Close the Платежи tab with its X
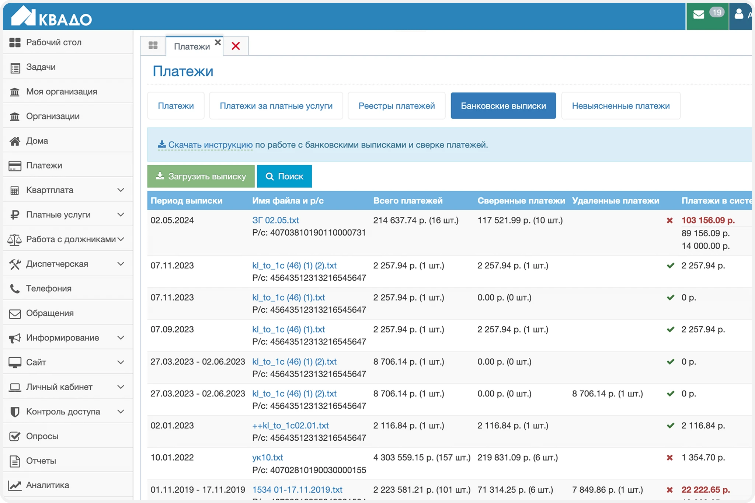The width and height of the screenshot is (755, 503). pos(218,42)
